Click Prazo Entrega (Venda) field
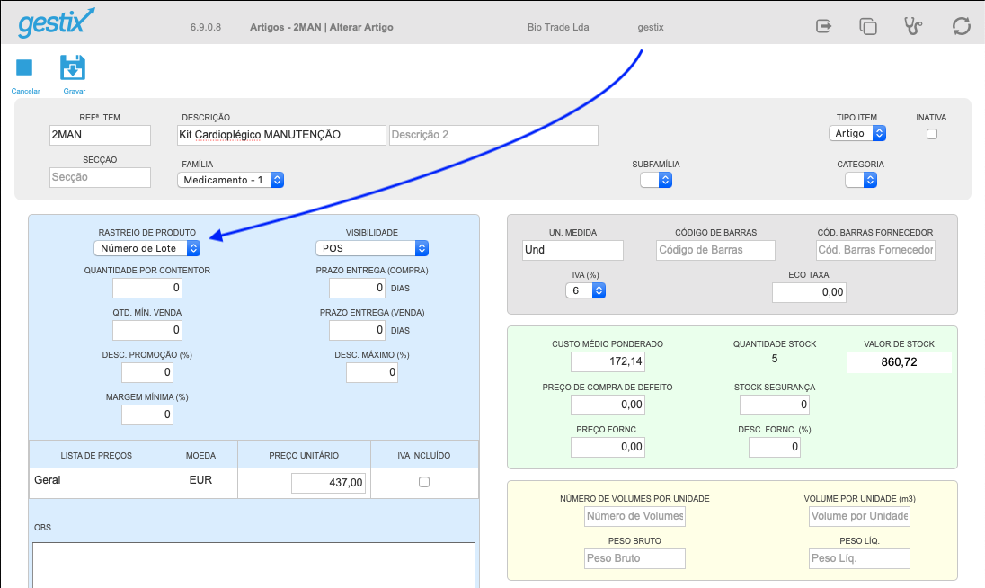 click(x=358, y=330)
